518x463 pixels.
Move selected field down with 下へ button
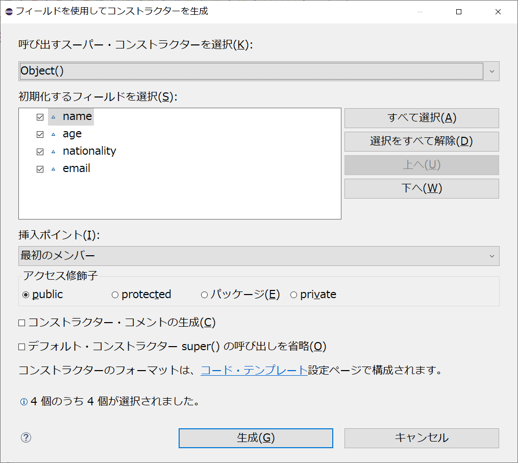421,188
